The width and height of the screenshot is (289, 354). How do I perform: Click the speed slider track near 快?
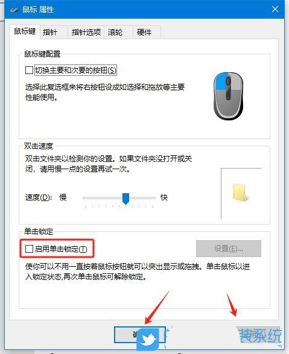pyautogui.click(x=150, y=198)
